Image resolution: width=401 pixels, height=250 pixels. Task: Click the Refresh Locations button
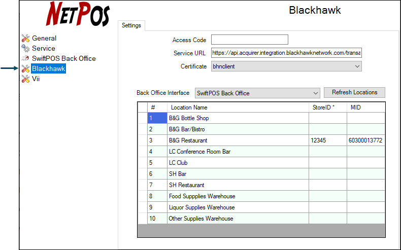[354, 92]
